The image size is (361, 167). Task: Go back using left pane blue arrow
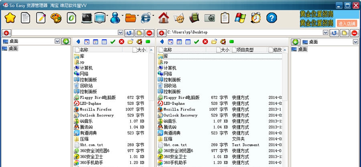click(78, 42)
